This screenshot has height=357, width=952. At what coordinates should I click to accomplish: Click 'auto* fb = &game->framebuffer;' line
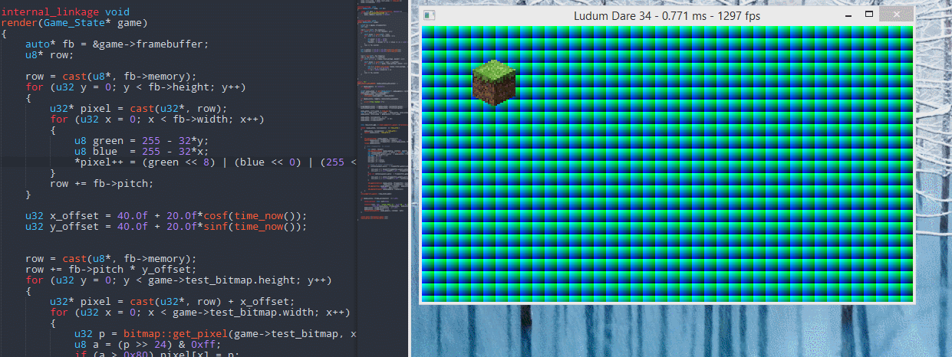tap(117, 44)
